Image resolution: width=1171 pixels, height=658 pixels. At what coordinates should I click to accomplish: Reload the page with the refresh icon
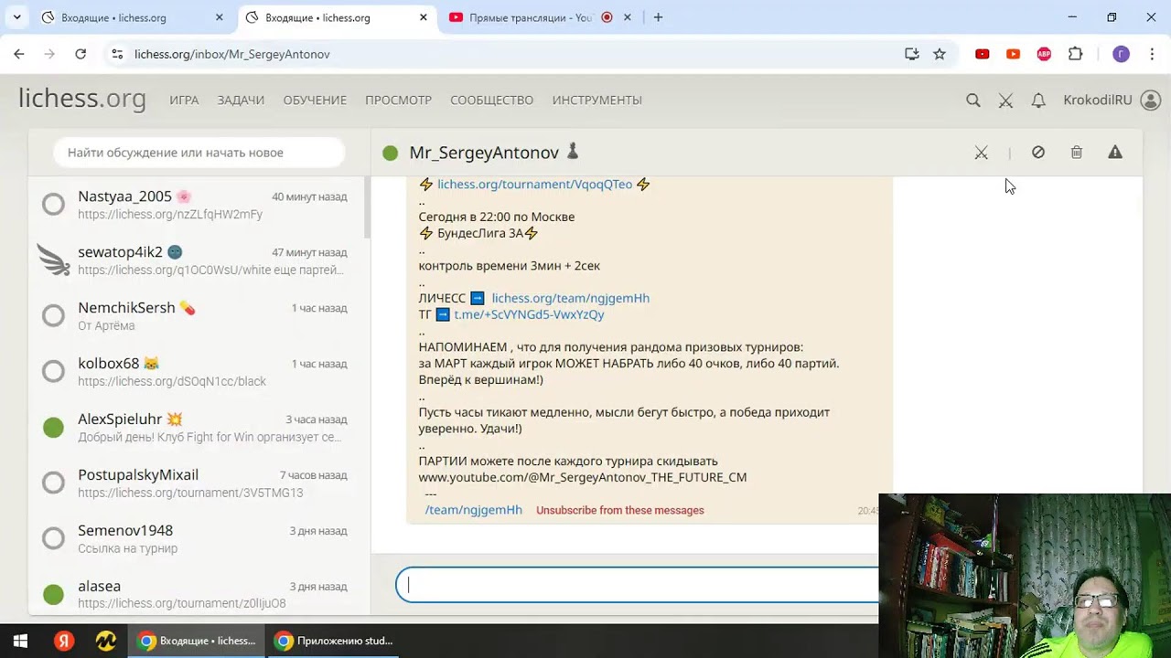(x=81, y=55)
